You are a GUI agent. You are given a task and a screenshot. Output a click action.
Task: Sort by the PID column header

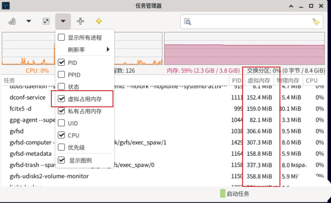[x=237, y=80]
